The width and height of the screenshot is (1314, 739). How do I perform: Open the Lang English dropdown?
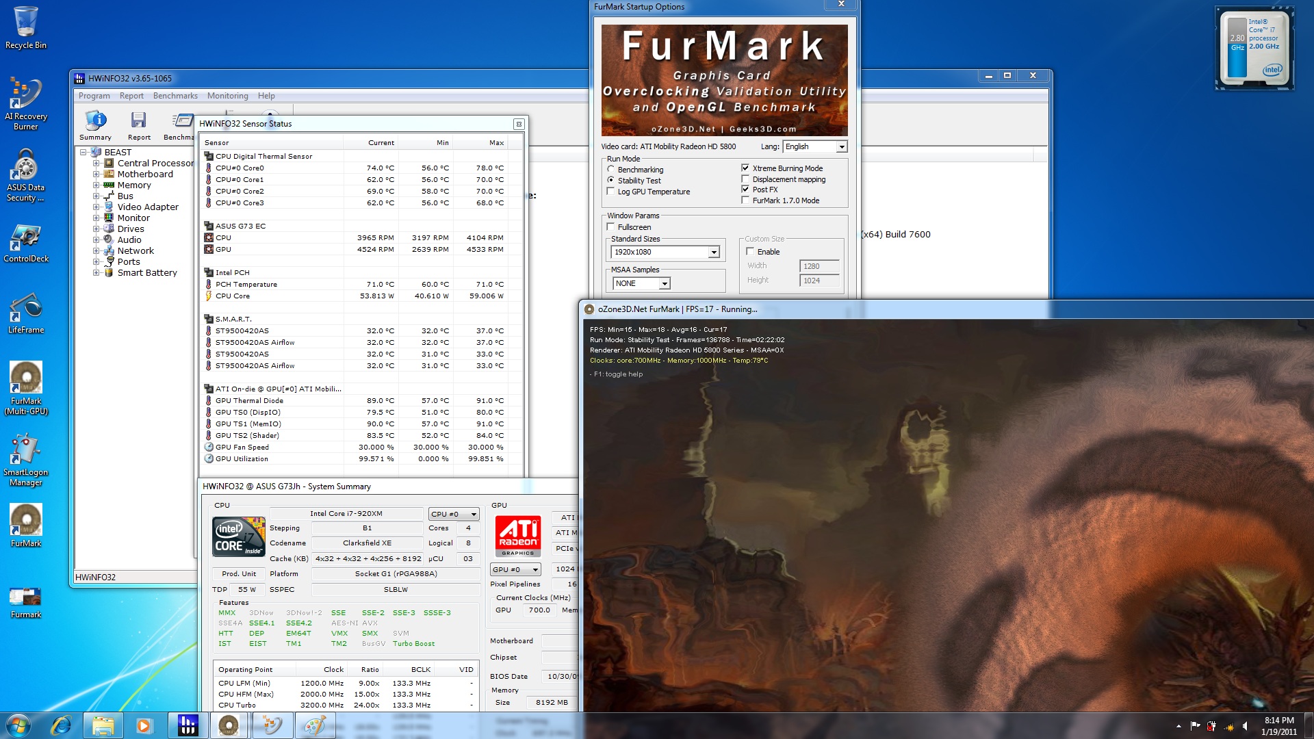pos(815,146)
